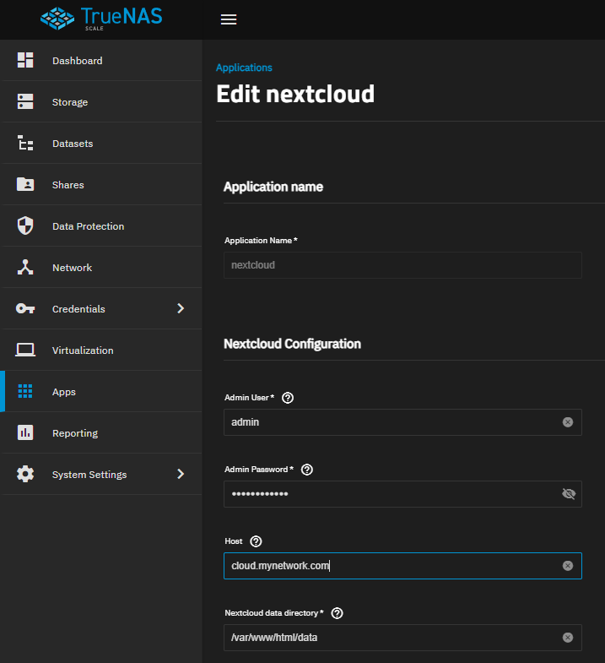Click into the Nextcloud data directory field
Screen dimensions: 605x663
(402, 638)
